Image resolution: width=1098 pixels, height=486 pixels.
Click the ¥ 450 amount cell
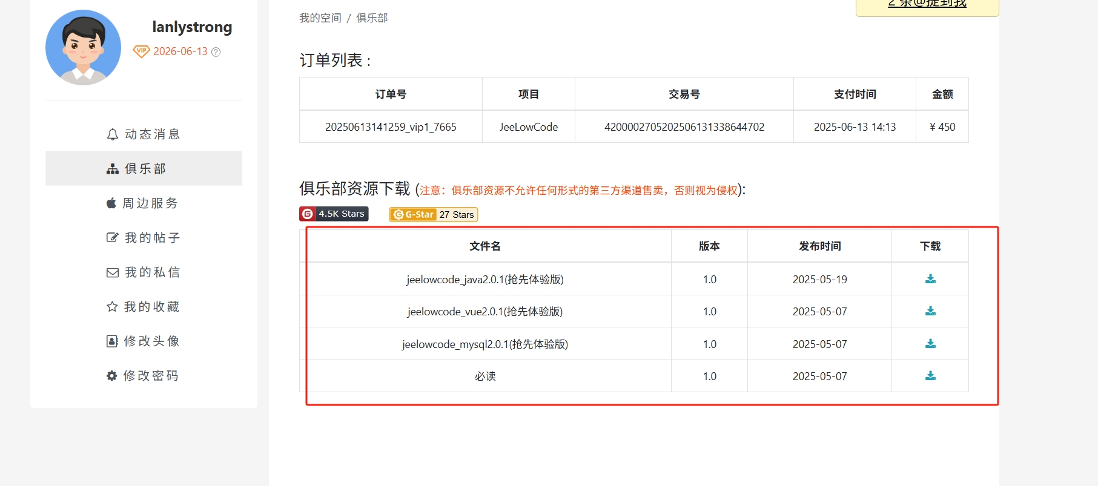[942, 127]
